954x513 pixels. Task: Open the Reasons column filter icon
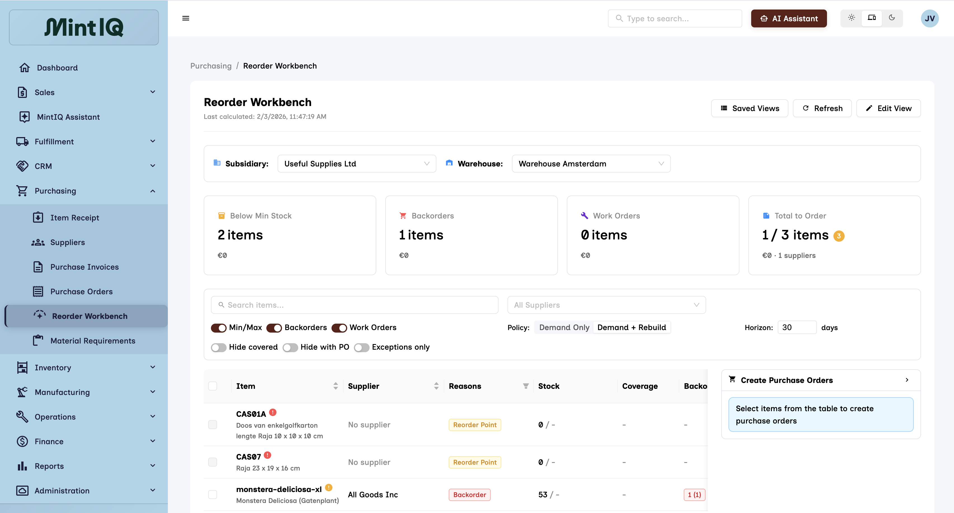525,386
